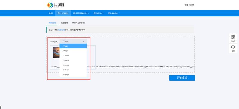
Task: Click the 开始生成 button
Action: coord(182,78)
